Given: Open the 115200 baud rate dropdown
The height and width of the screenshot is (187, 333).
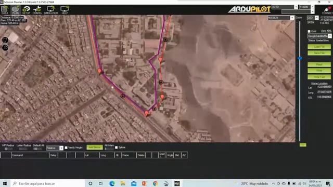Looking at the screenshot, I should click(x=312, y=7).
